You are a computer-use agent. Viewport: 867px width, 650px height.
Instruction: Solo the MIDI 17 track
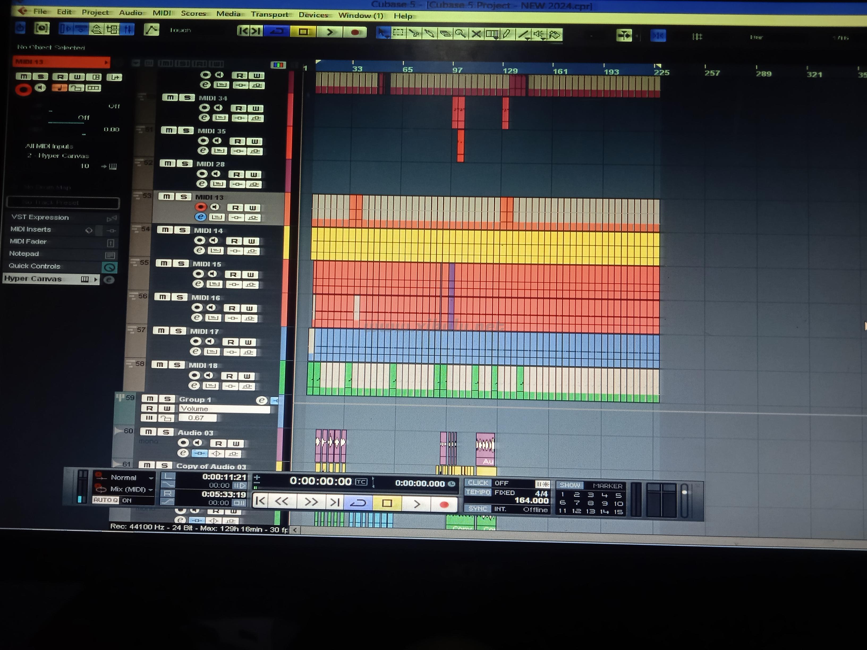coord(178,331)
